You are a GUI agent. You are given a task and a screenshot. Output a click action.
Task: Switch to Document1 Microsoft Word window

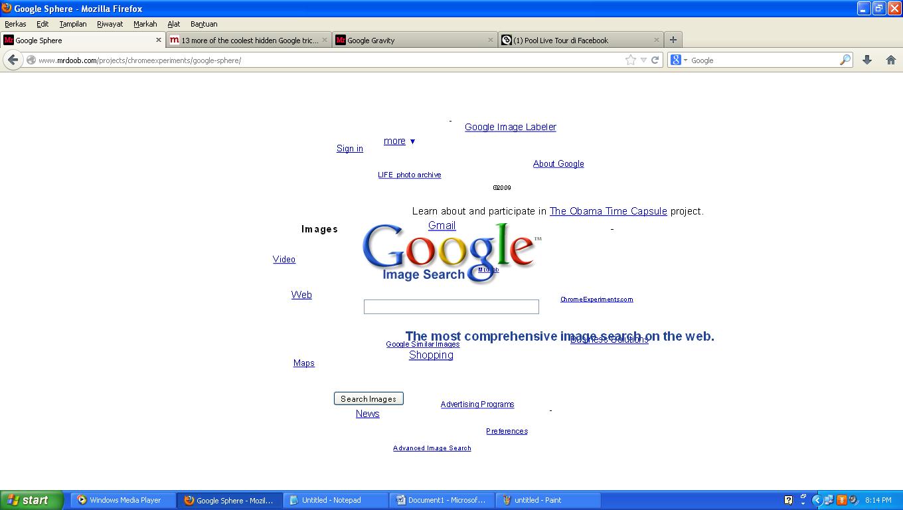point(442,500)
